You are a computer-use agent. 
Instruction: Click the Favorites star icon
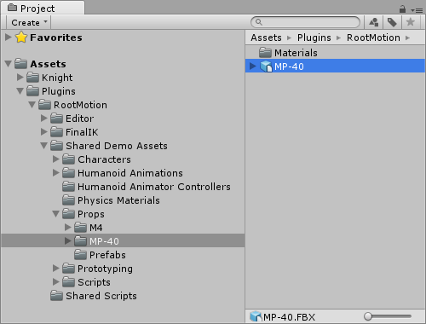pyautogui.click(x=21, y=38)
